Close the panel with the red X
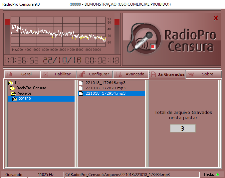The image size is (225, 178). (216, 18)
